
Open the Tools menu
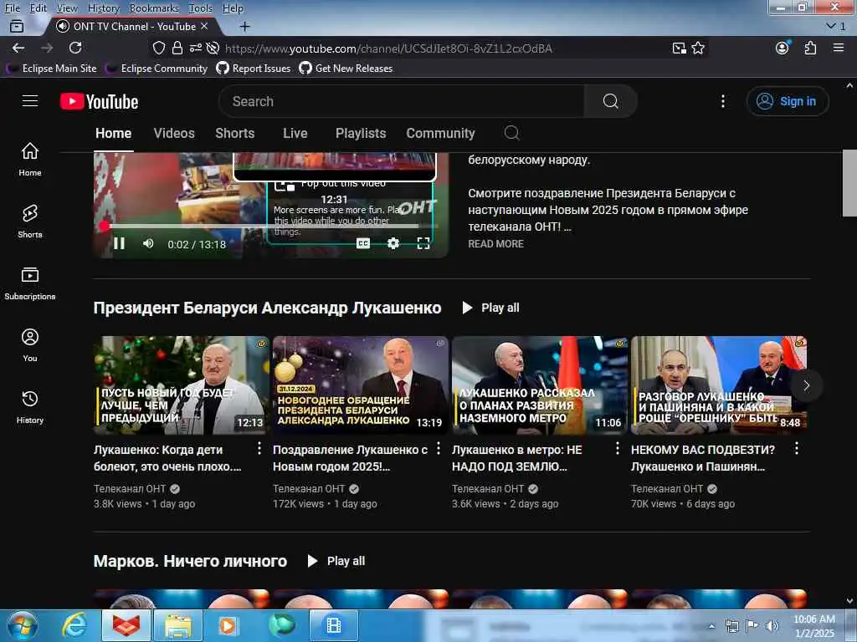click(x=201, y=8)
